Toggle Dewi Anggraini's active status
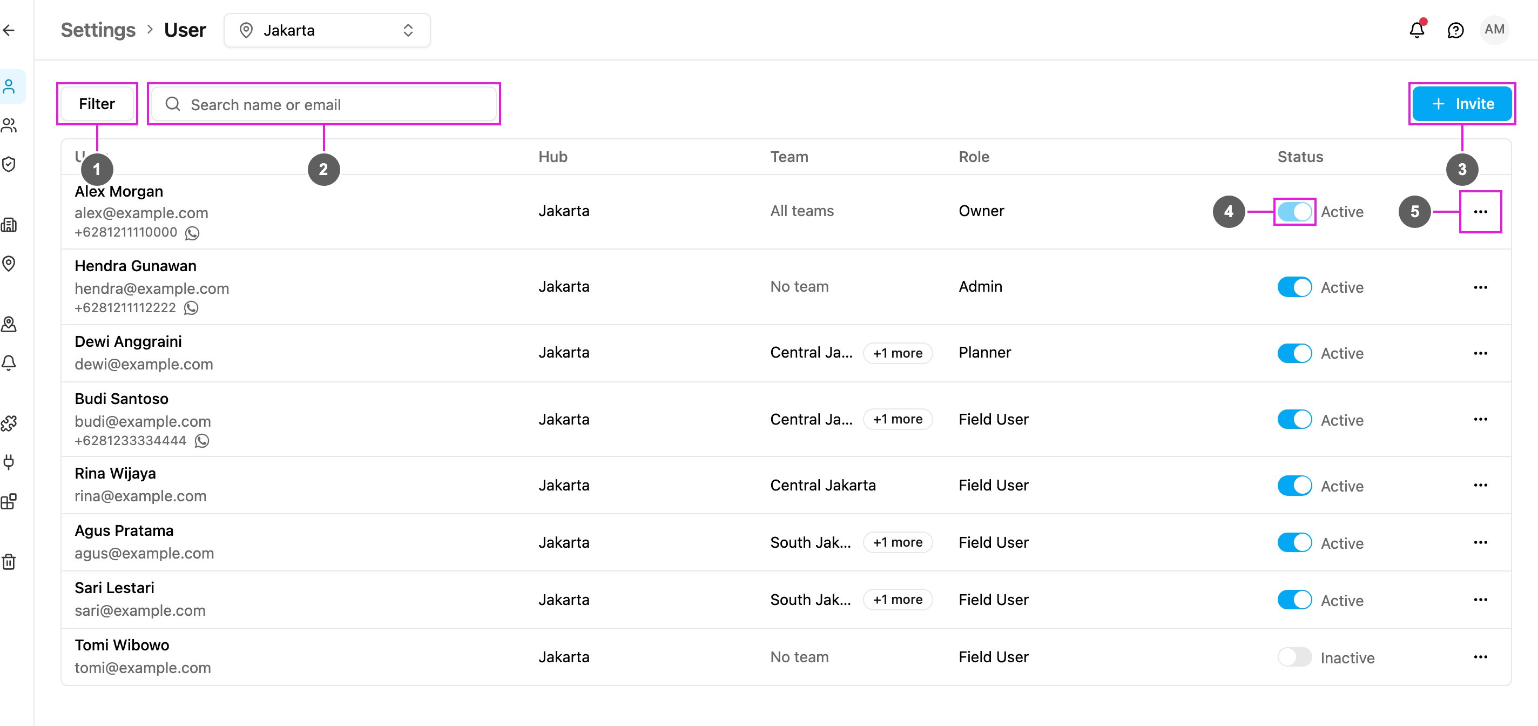This screenshot has height=726, width=1538. coord(1294,353)
